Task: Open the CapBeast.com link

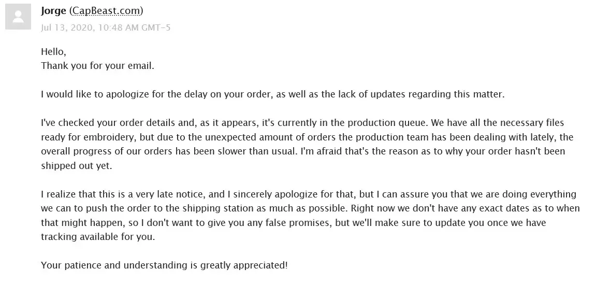Action: [x=106, y=10]
